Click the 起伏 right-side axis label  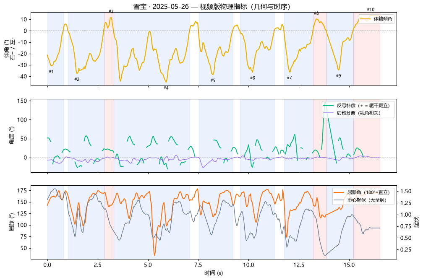coord(417,222)
